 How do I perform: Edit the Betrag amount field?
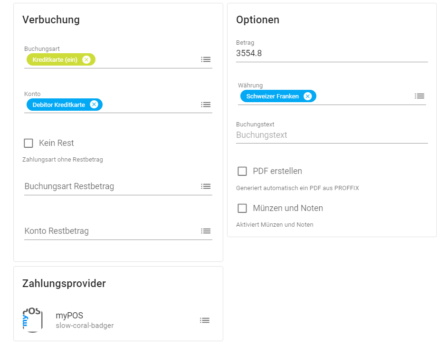[285, 53]
